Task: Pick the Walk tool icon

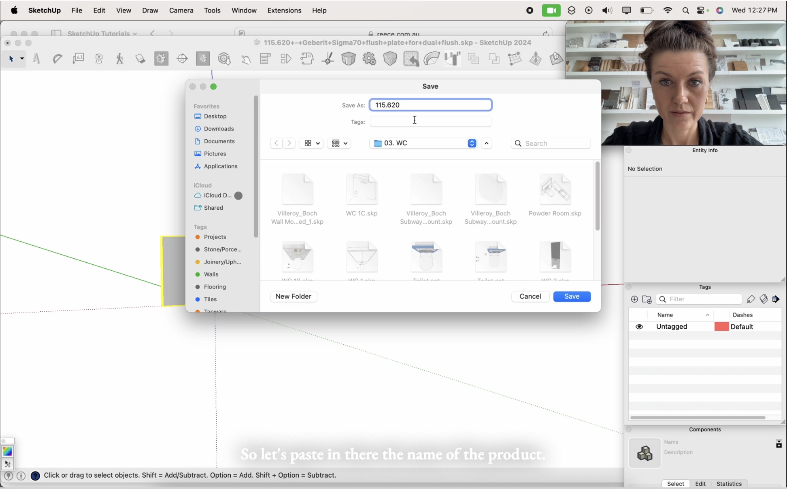Action: tap(119, 59)
